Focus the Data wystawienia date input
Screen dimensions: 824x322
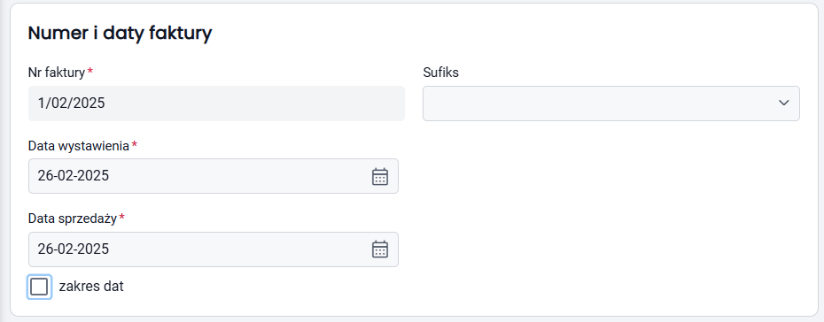pos(214,176)
